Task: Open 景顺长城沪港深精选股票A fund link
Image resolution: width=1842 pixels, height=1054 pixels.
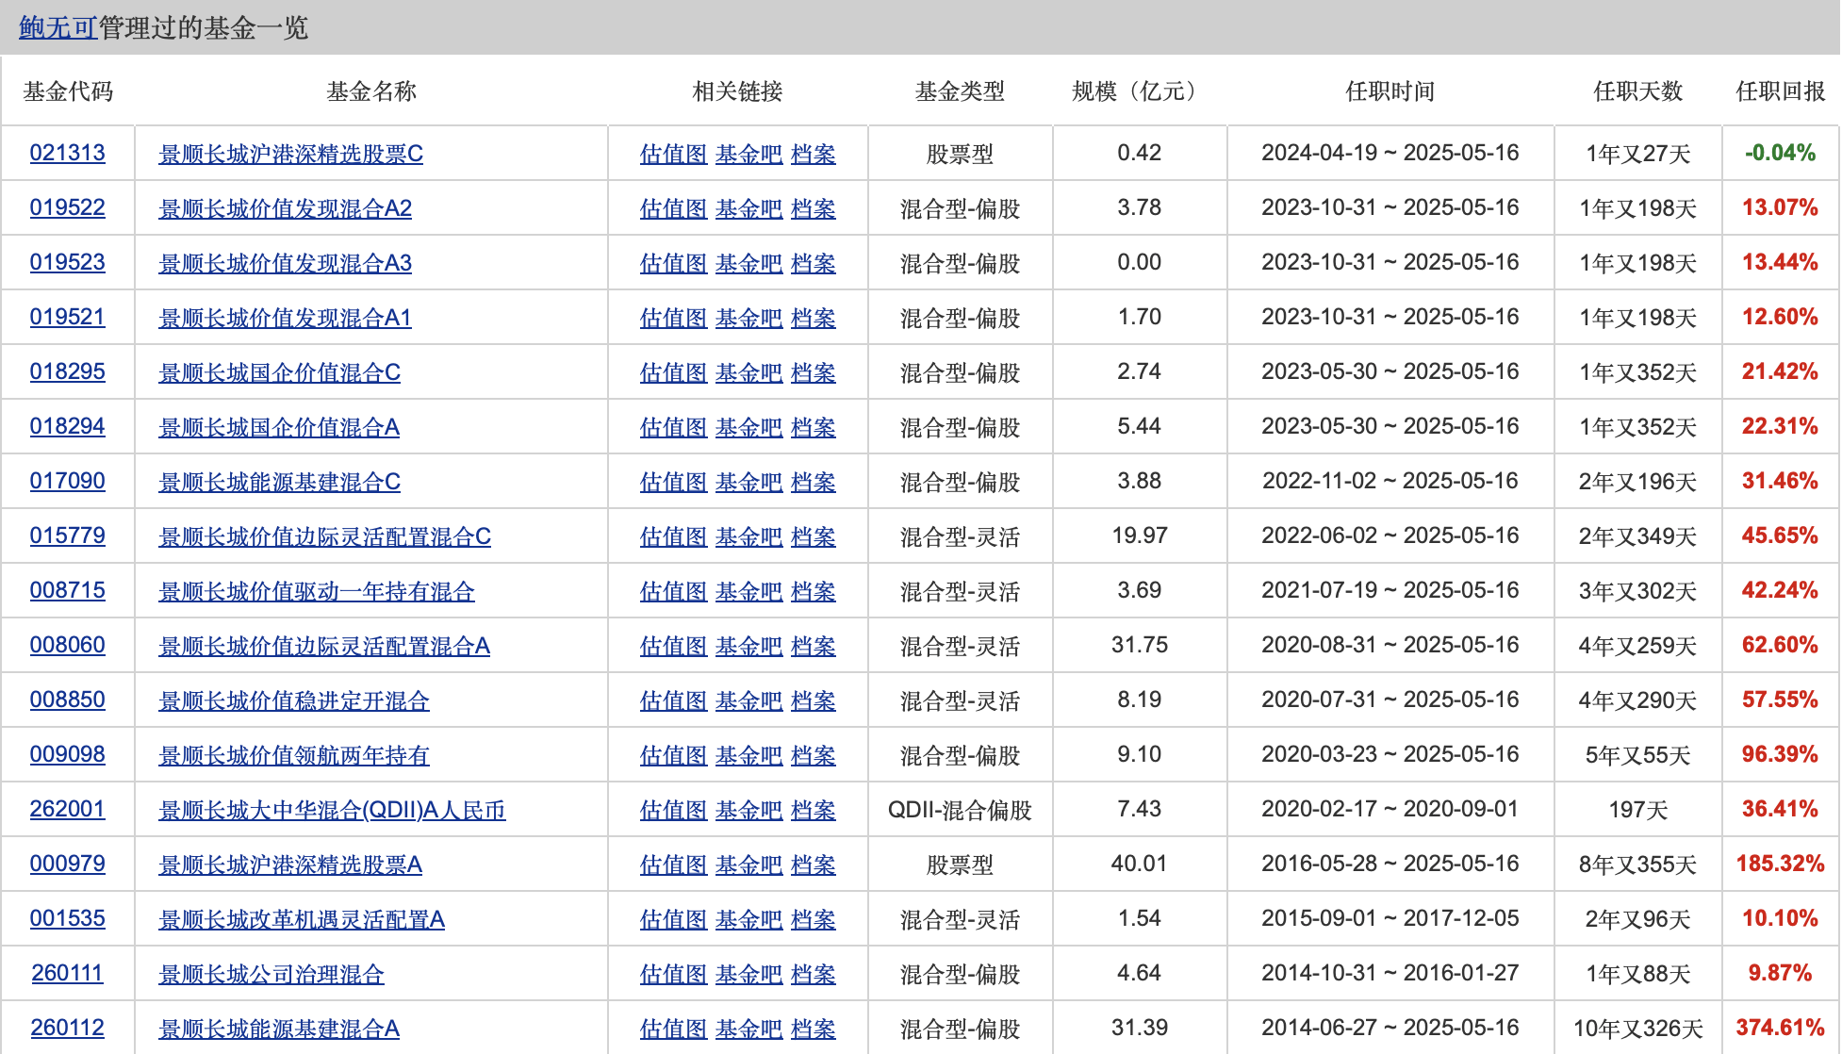Action: pos(290,865)
